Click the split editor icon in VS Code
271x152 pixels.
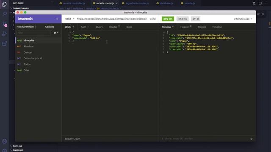click(260, 3)
